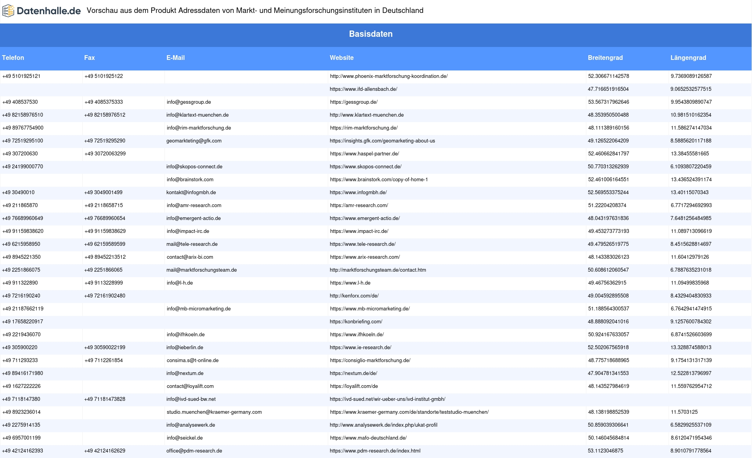
Task: Click mail@tele-research.de email cell
Action: 192,244
